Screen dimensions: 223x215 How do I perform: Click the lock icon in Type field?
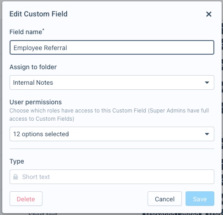click(x=16, y=177)
